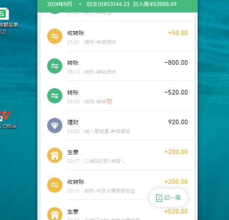Click the green transfer icon for -520.00 entry
Image resolution: width=229 pixels, height=220 pixels.
pos(54,96)
